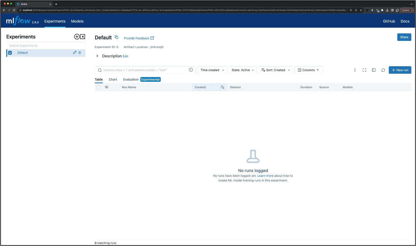Open the Time created dropdown
416x246 pixels.
(212, 70)
